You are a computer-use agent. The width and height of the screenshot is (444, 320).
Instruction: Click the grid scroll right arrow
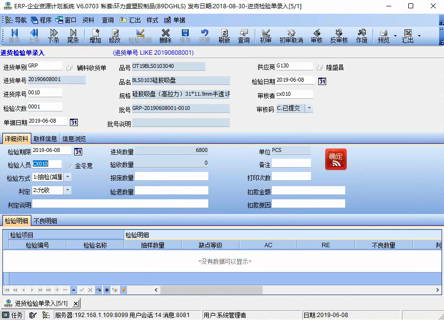click(437, 290)
